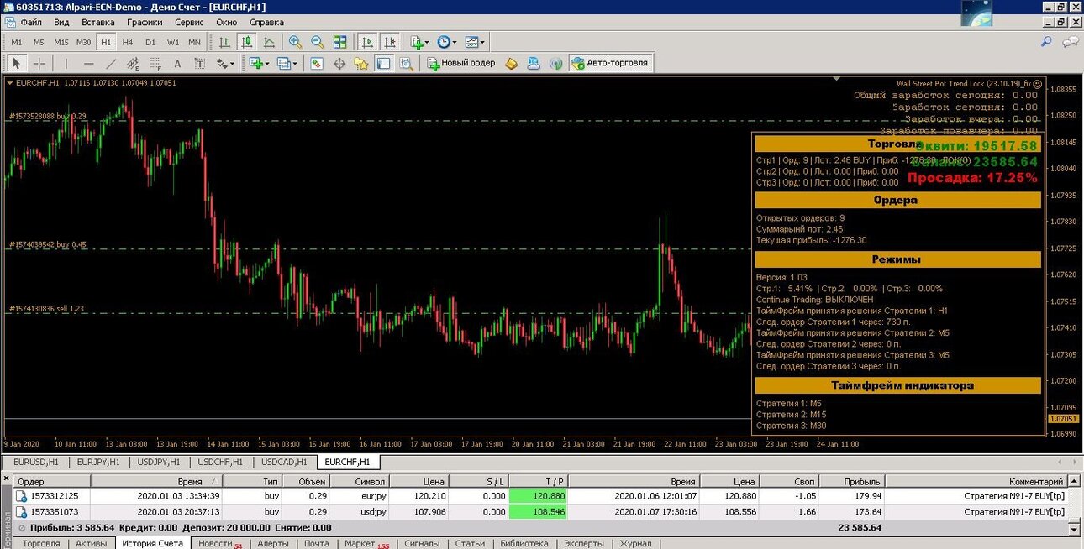This screenshot has width=1084, height=549.
Task: Open the Эксперты terminal tab
Action: [x=583, y=543]
